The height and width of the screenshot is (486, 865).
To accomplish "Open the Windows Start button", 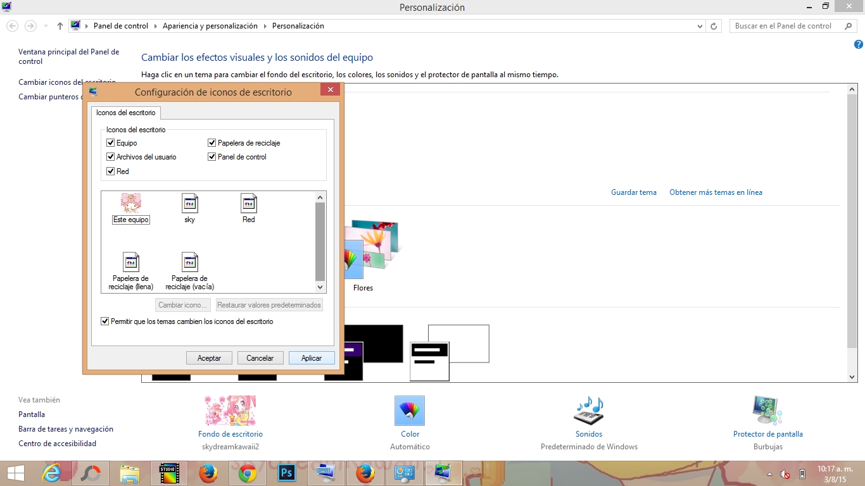I will [x=16, y=473].
